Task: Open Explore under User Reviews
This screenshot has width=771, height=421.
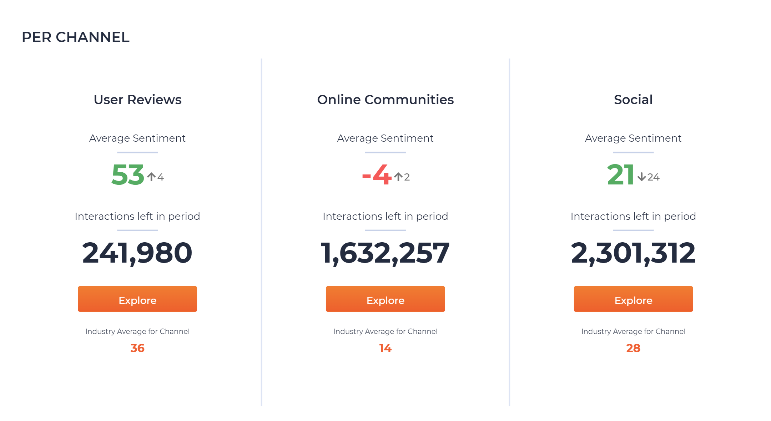Action: coord(137,299)
